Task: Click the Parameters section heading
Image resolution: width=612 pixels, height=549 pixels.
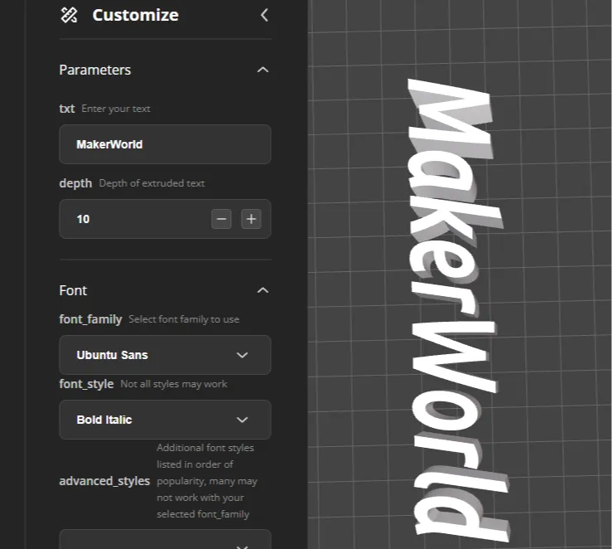Action: (95, 70)
